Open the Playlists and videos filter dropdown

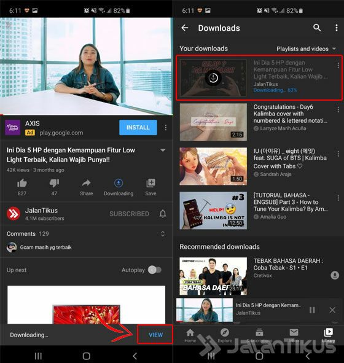306,49
